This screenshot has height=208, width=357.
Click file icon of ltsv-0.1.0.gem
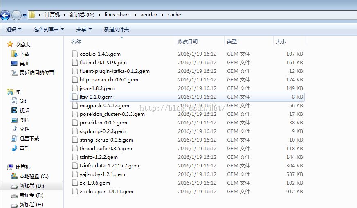75,97
